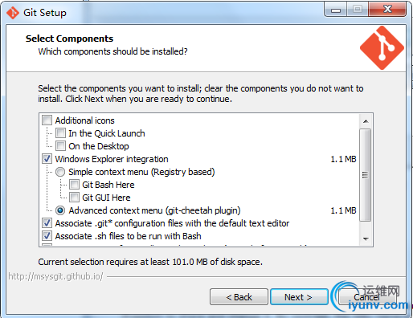Viewport: 413px width, 318px height.
Task: Click the large orange Git logo in the header
Action: (x=382, y=48)
